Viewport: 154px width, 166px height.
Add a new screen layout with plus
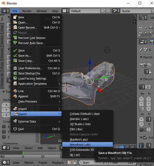tap(103, 11)
